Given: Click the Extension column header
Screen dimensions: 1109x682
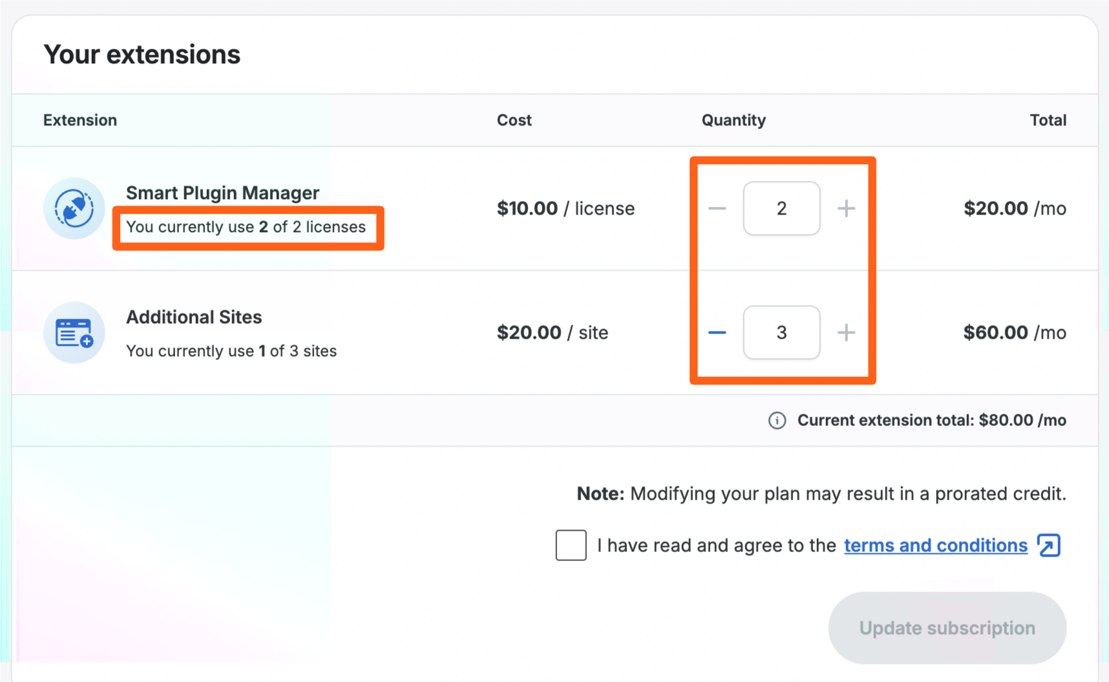Looking at the screenshot, I should (80, 120).
